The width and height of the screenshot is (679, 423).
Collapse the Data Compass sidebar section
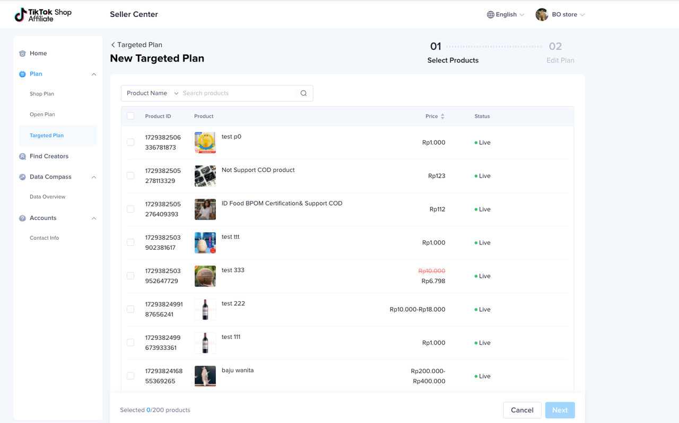[x=94, y=177]
